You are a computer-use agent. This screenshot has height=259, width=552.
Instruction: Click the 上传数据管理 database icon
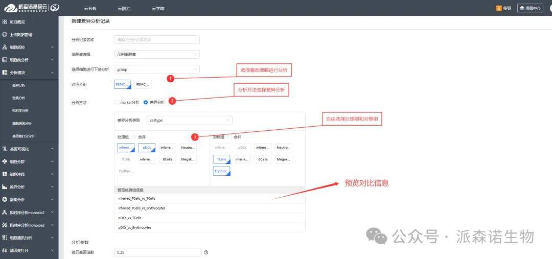[5, 35]
